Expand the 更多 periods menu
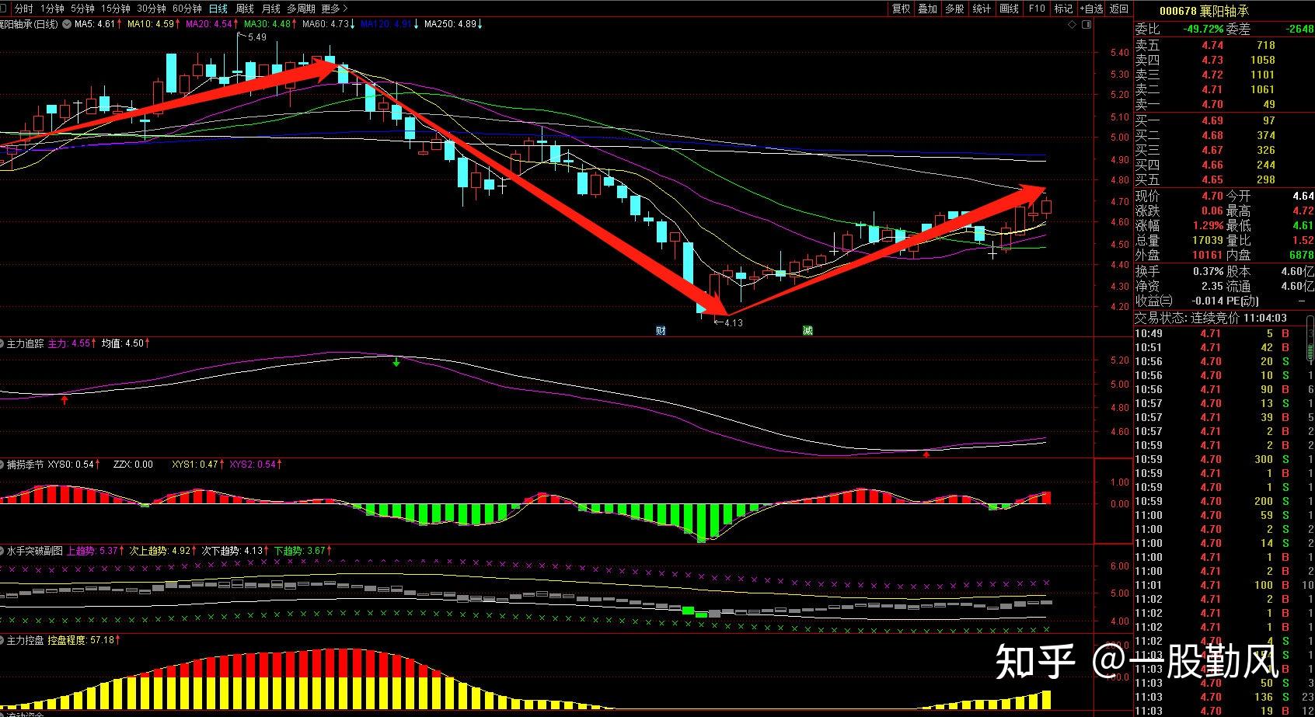Viewport: 1315px width, 717px height. point(334,9)
